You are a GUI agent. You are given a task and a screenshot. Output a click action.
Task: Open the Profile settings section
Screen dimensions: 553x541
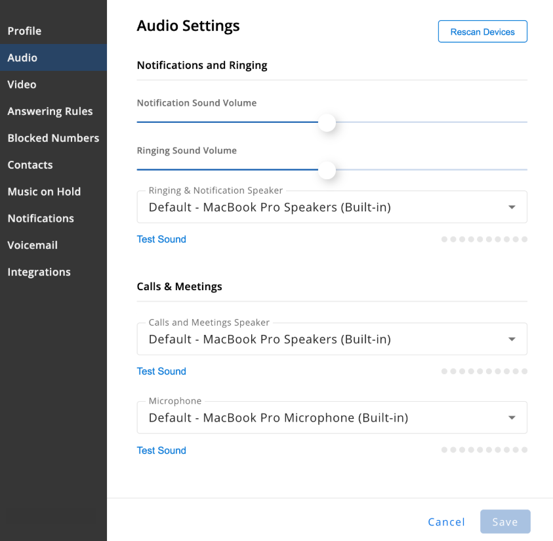point(25,31)
